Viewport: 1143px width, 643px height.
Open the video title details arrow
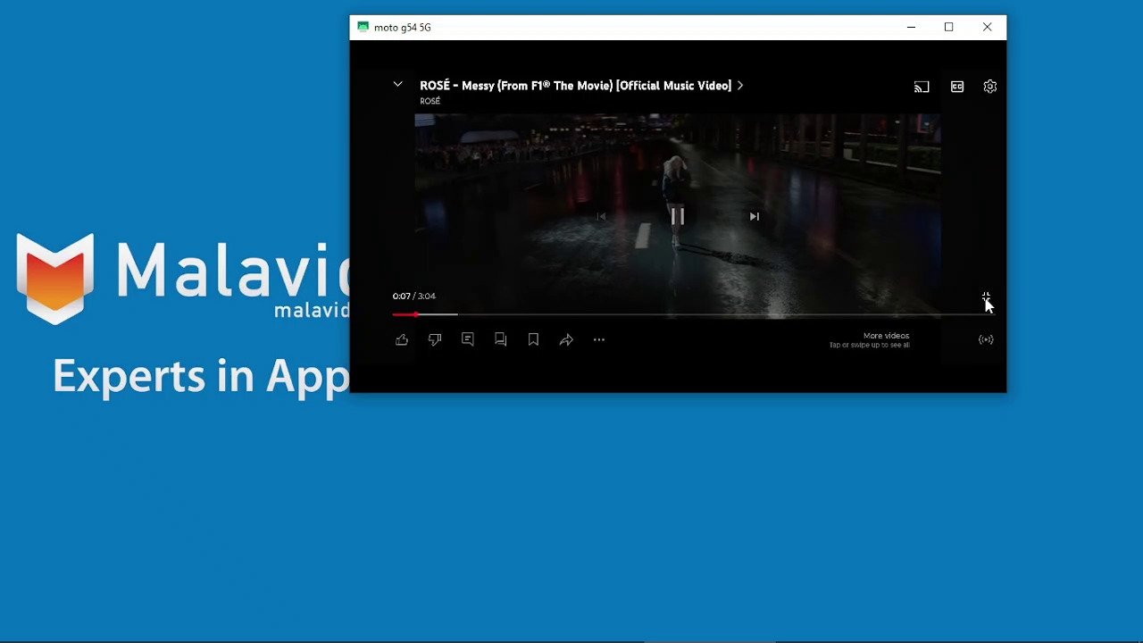click(740, 86)
